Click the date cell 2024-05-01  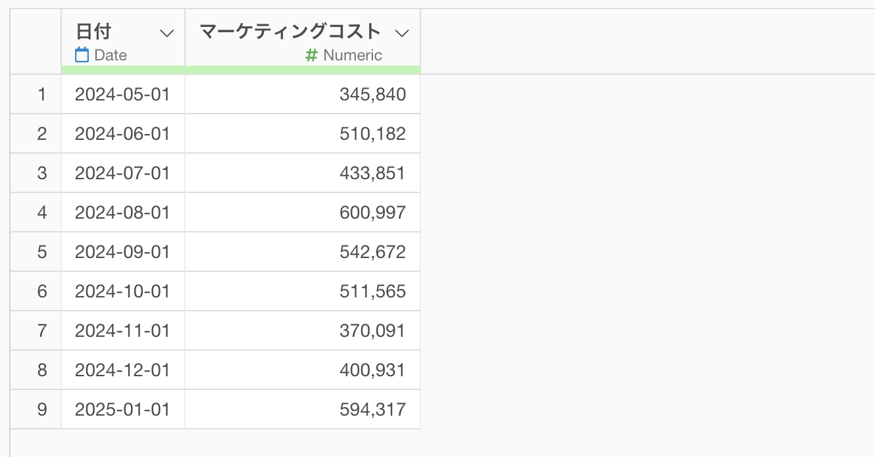122,95
